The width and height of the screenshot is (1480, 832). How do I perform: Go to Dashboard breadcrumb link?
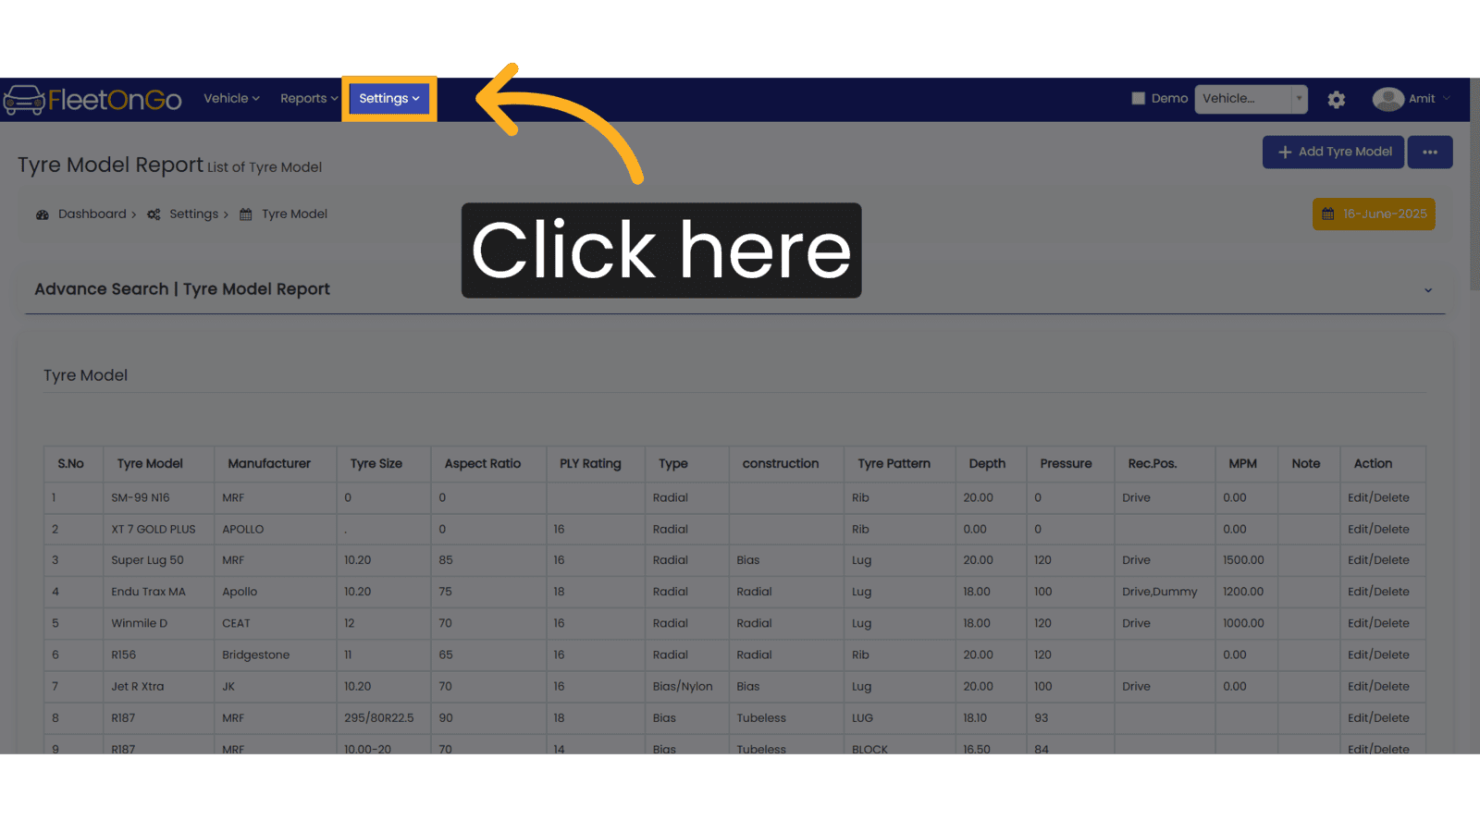[x=92, y=214]
